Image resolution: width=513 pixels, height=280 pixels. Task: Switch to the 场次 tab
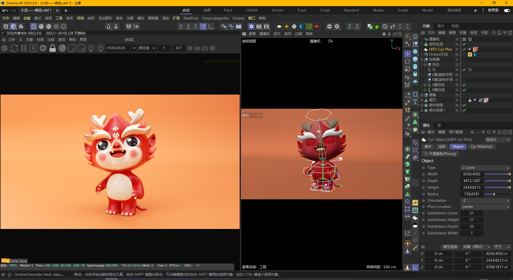tap(441, 26)
